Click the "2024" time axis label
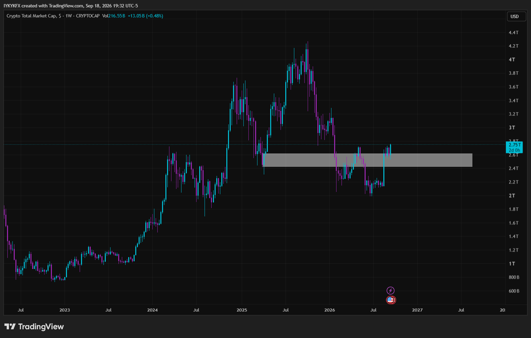Screen dimensions: 531x338 (x=153, y=311)
